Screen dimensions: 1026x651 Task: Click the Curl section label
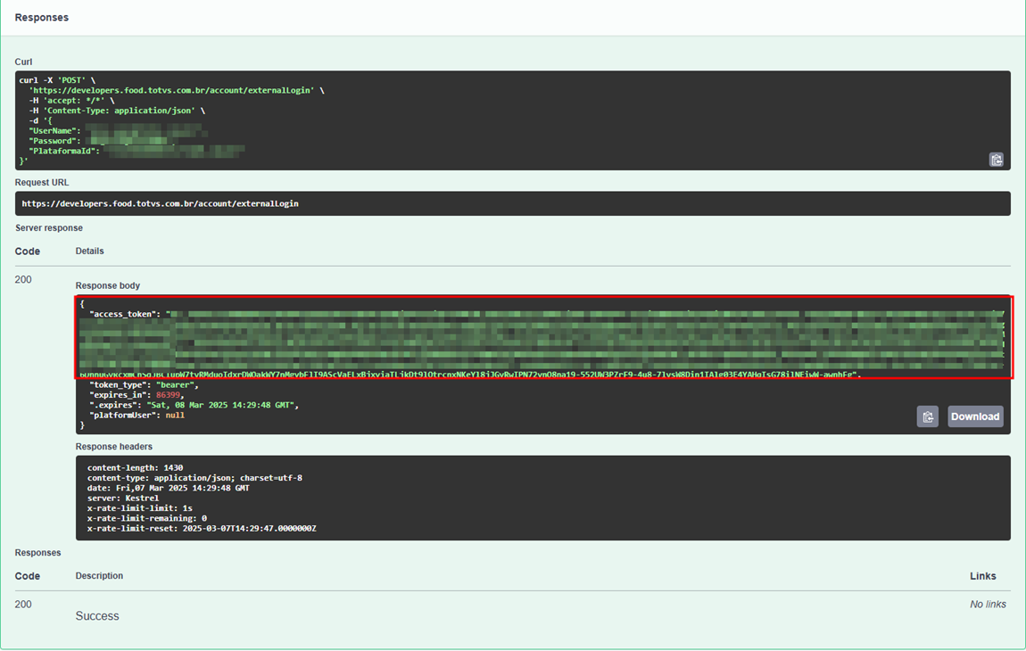click(x=23, y=62)
